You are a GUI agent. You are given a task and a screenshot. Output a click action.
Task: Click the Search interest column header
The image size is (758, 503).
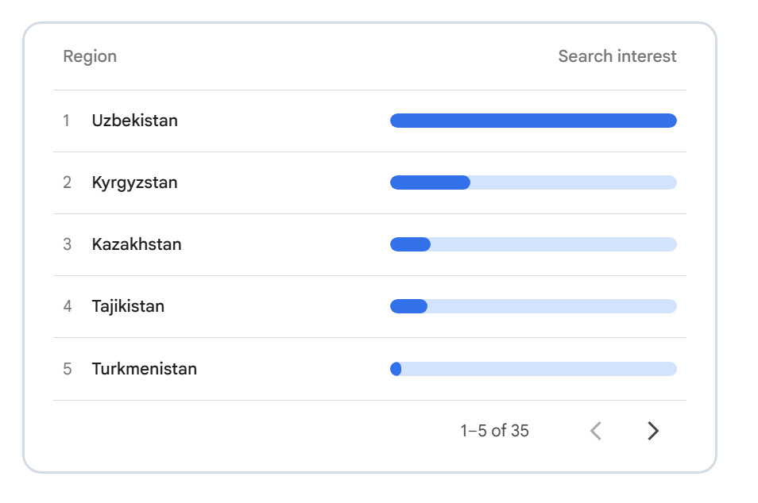point(617,56)
